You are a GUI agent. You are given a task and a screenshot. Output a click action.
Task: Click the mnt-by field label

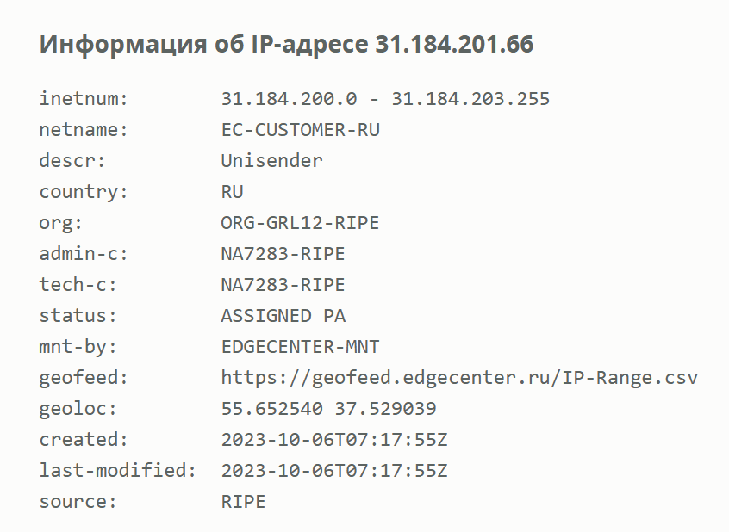click(x=78, y=347)
